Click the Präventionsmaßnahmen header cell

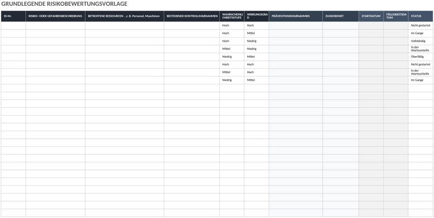[x=295, y=16]
